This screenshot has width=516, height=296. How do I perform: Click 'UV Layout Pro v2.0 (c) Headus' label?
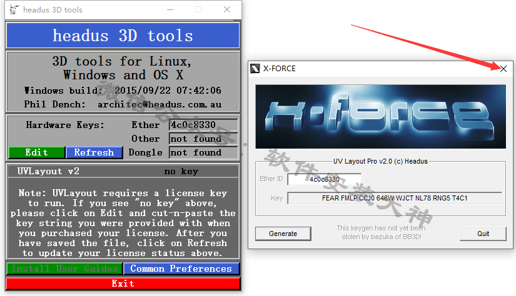380,161
